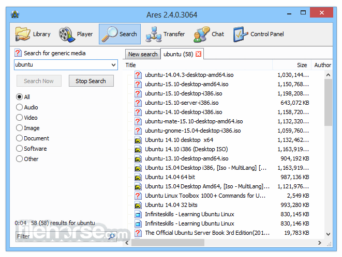Image resolution: width=342 pixels, height=257 pixels.
Task: Select result ubuntu-mate-15.10-desktop-amd64.iso
Action: (194, 121)
